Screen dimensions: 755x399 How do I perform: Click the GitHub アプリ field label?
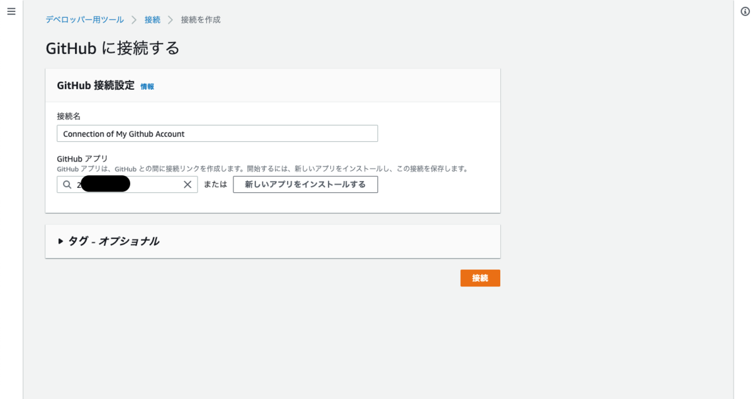(x=82, y=159)
